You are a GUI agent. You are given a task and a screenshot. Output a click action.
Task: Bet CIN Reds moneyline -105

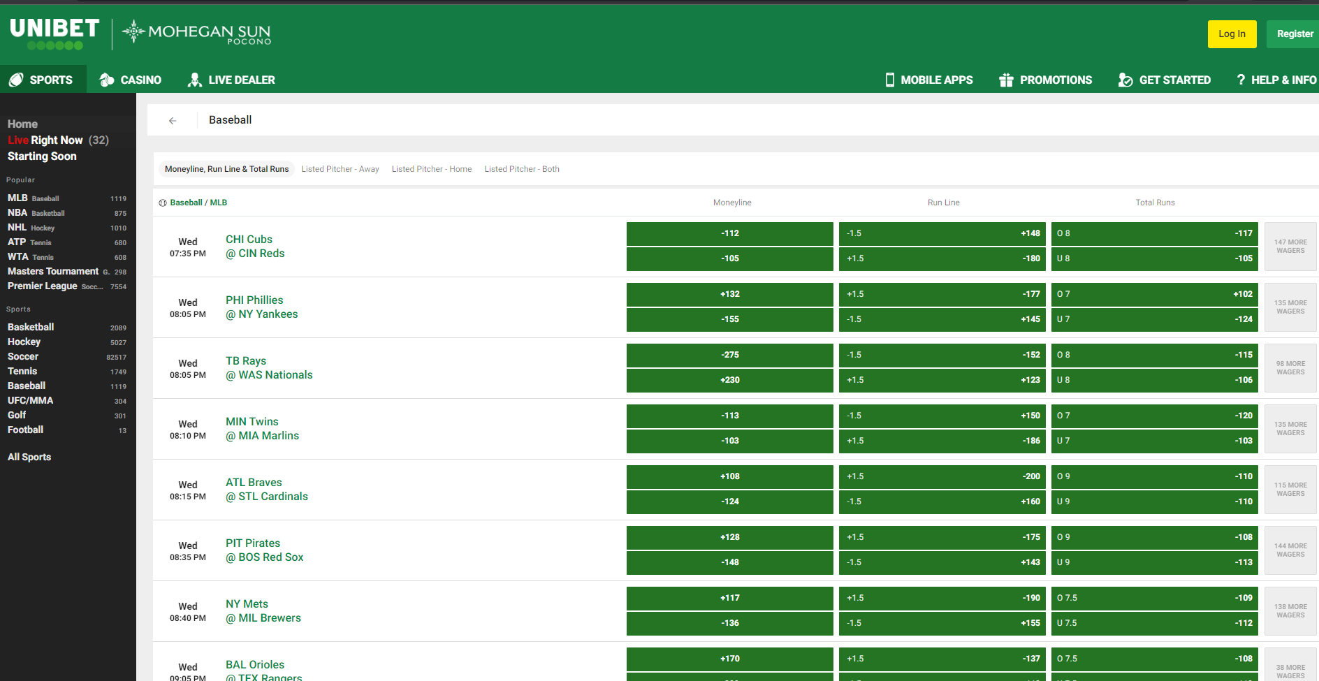coord(730,258)
